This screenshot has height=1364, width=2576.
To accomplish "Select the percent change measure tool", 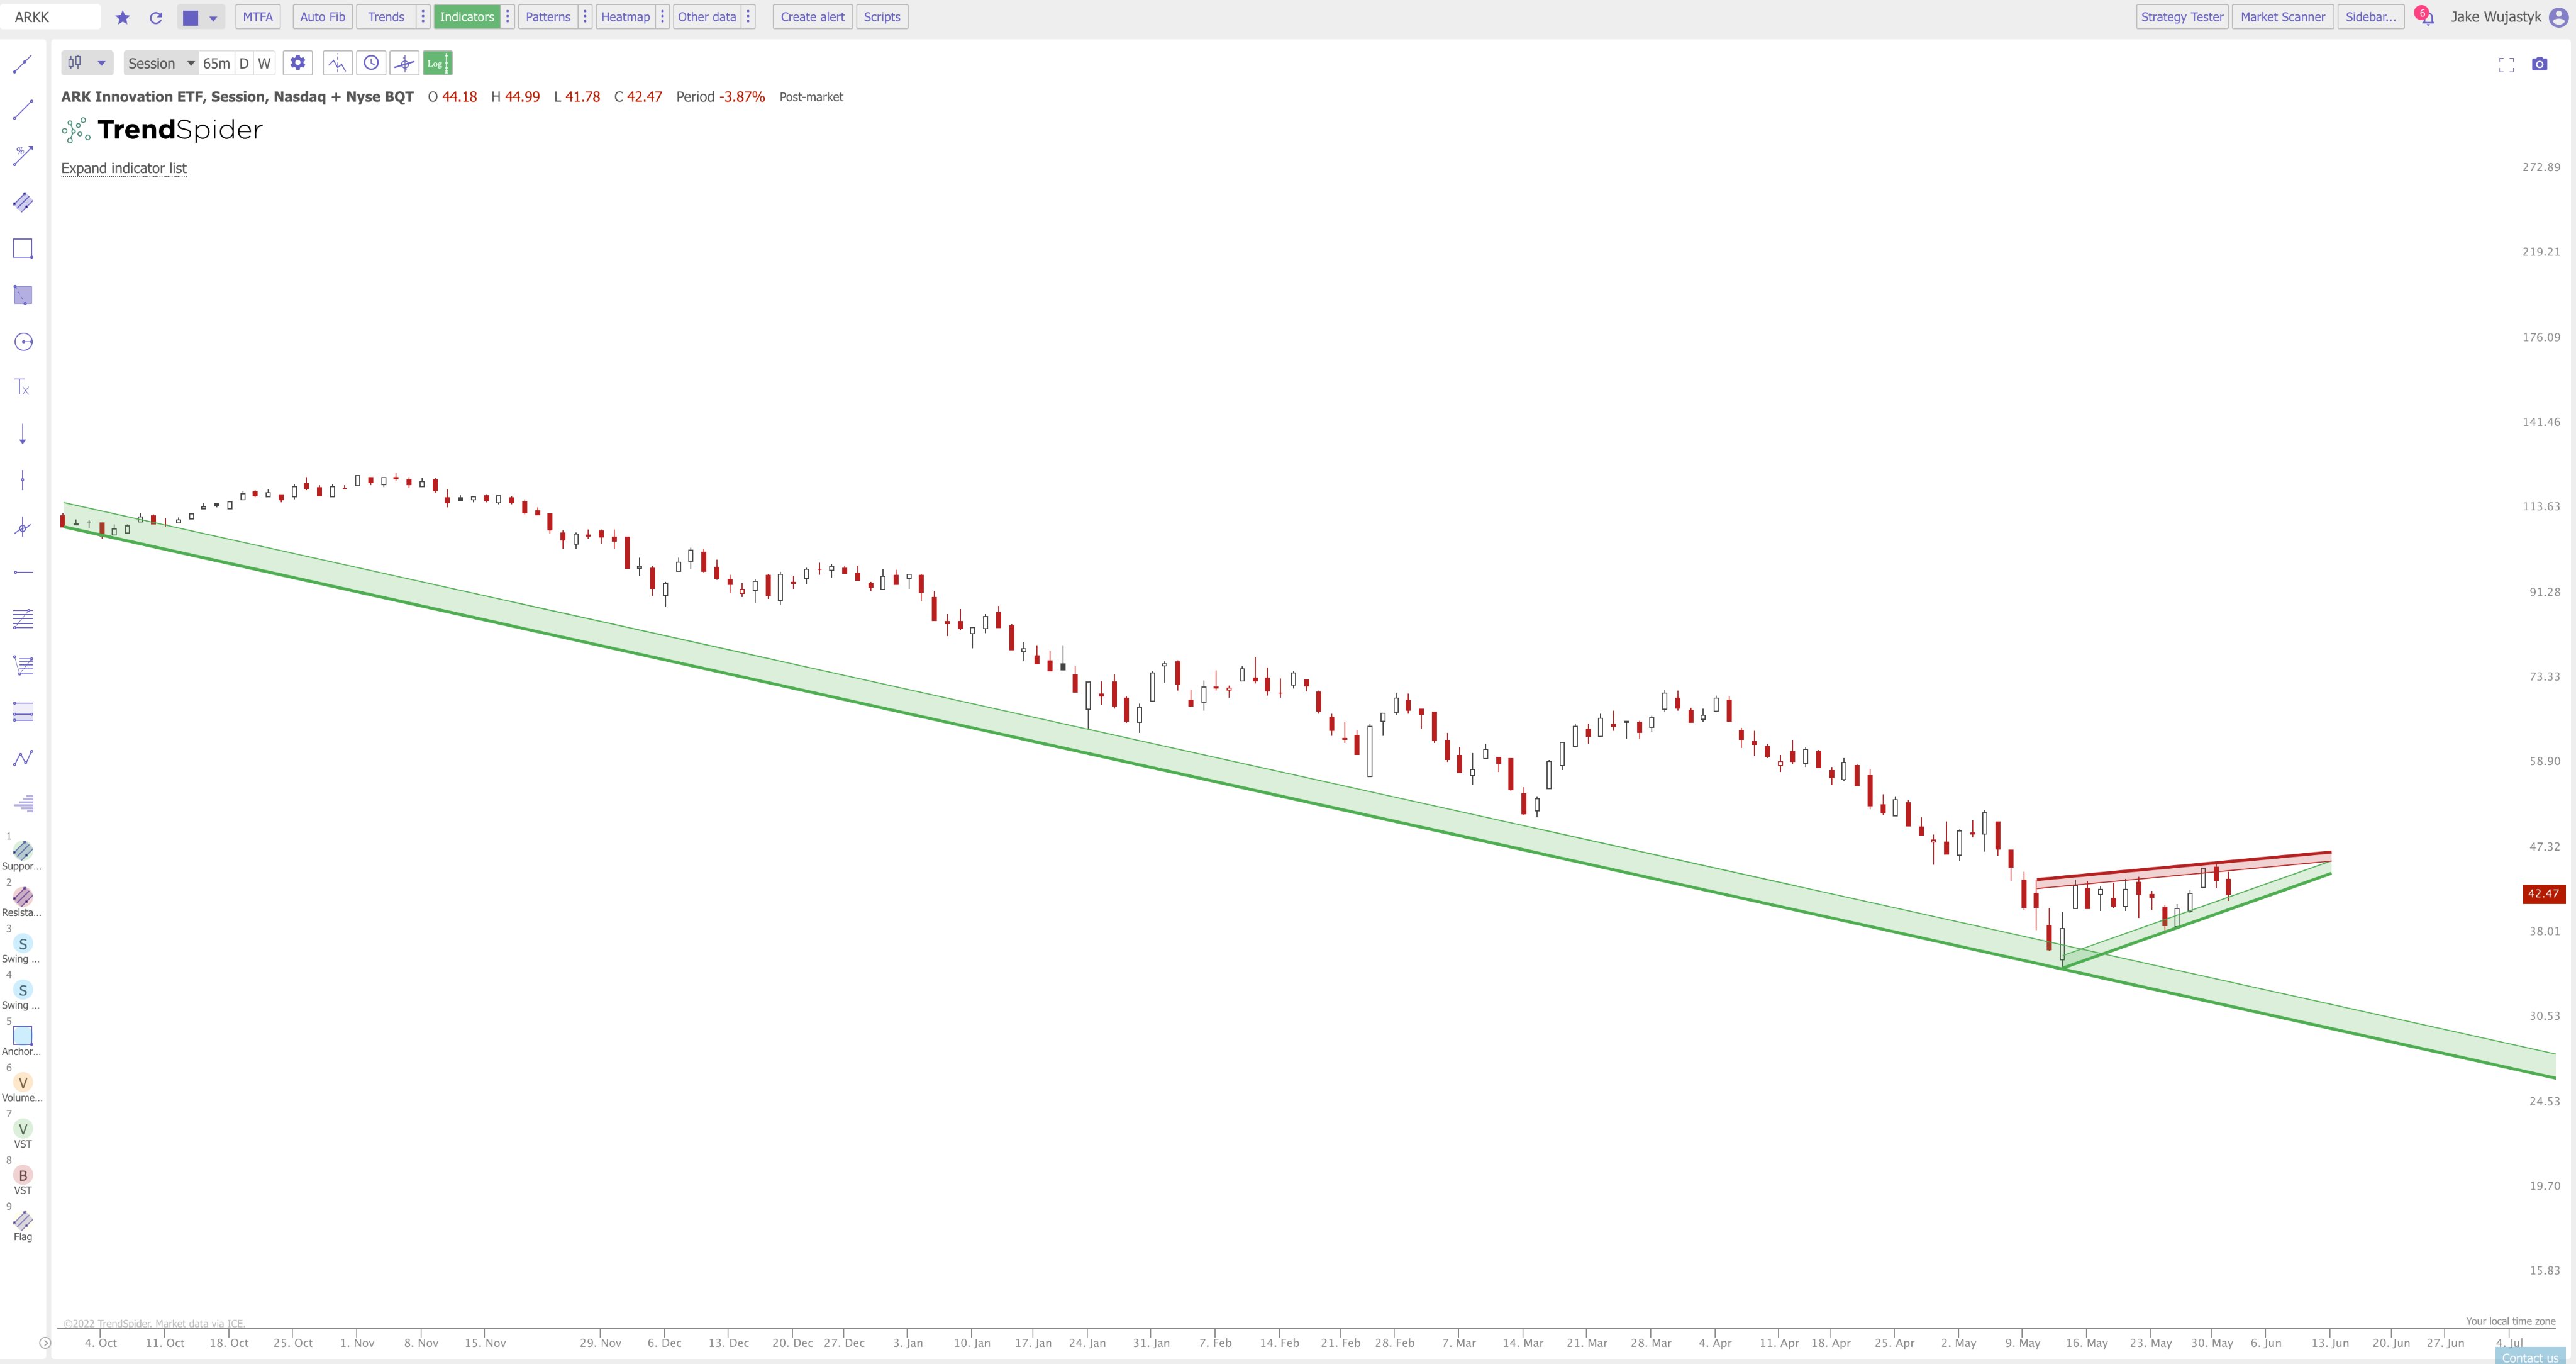I will point(22,155).
